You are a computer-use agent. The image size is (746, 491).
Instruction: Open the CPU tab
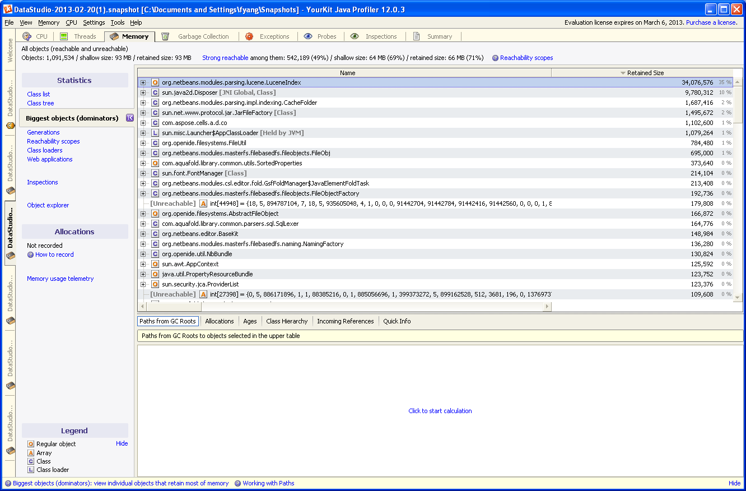click(x=35, y=36)
